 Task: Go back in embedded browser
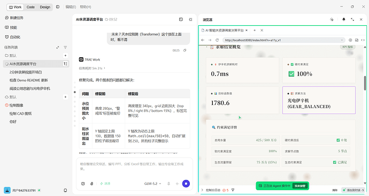[x=203, y=40]
